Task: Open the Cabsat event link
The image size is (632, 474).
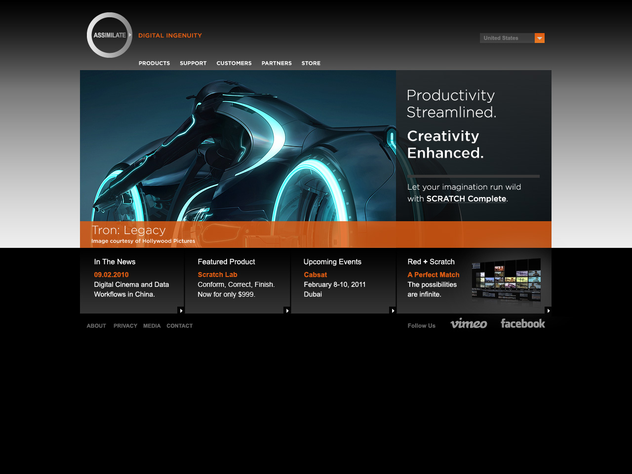Action: tap(315, 275)
